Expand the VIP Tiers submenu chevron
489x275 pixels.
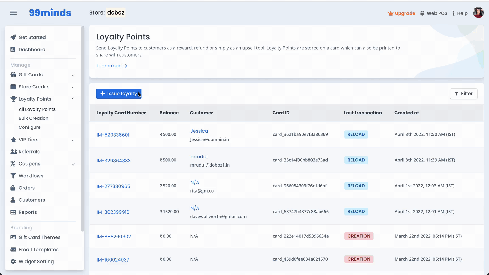[73, 140]
